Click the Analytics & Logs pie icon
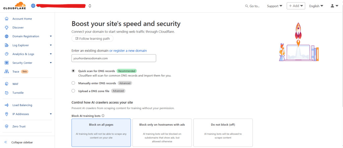343x148 pixels. [7, 54]
